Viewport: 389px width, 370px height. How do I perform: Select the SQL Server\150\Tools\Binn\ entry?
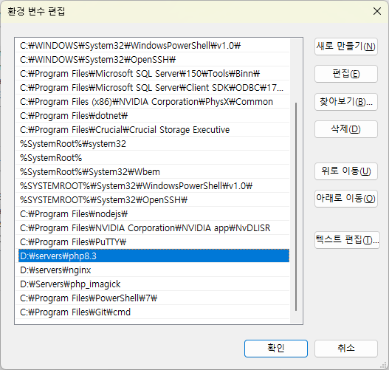pyautogui.click(x=154, y=74)
